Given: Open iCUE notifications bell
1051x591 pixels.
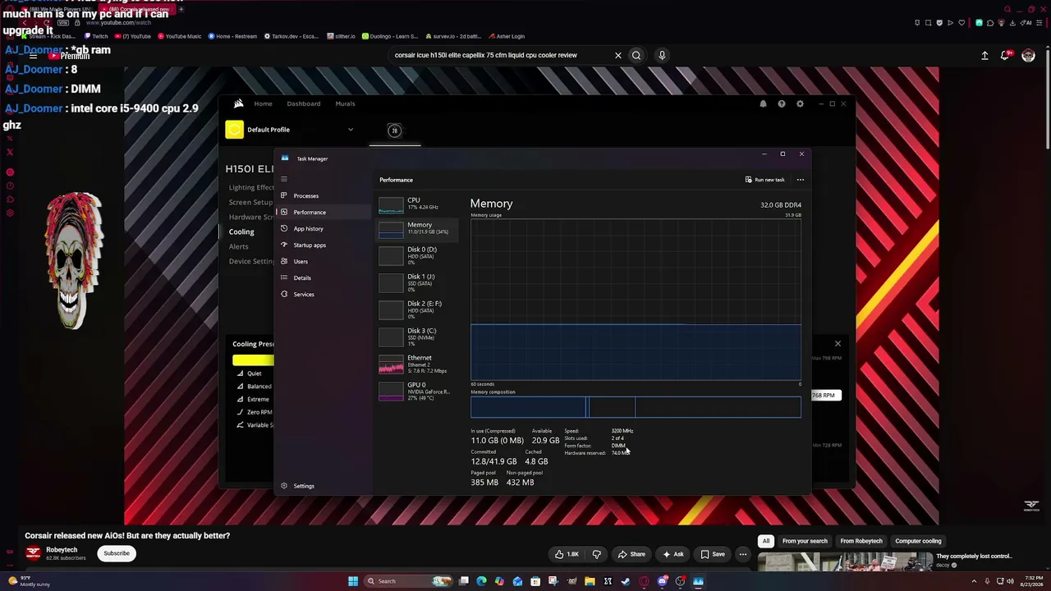Looking at the screenshot, I should (763, 103).
